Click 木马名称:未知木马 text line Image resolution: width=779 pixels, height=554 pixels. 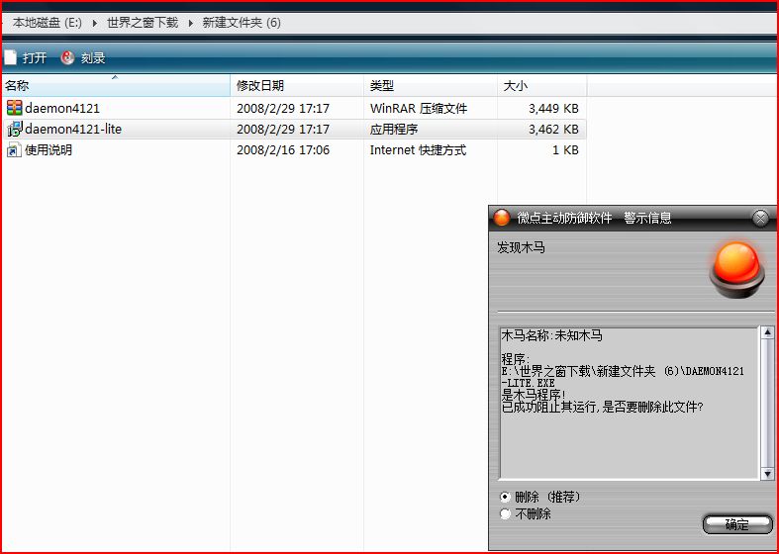click(x=551, y=335)
